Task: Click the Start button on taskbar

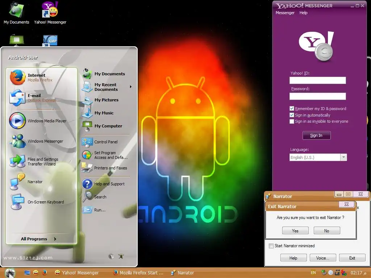Action: [10, 273]
